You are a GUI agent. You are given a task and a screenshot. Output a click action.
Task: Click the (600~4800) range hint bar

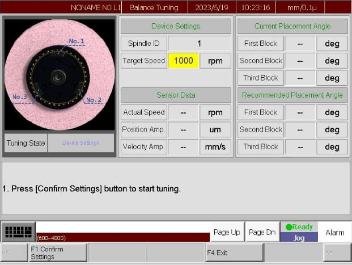123,237
